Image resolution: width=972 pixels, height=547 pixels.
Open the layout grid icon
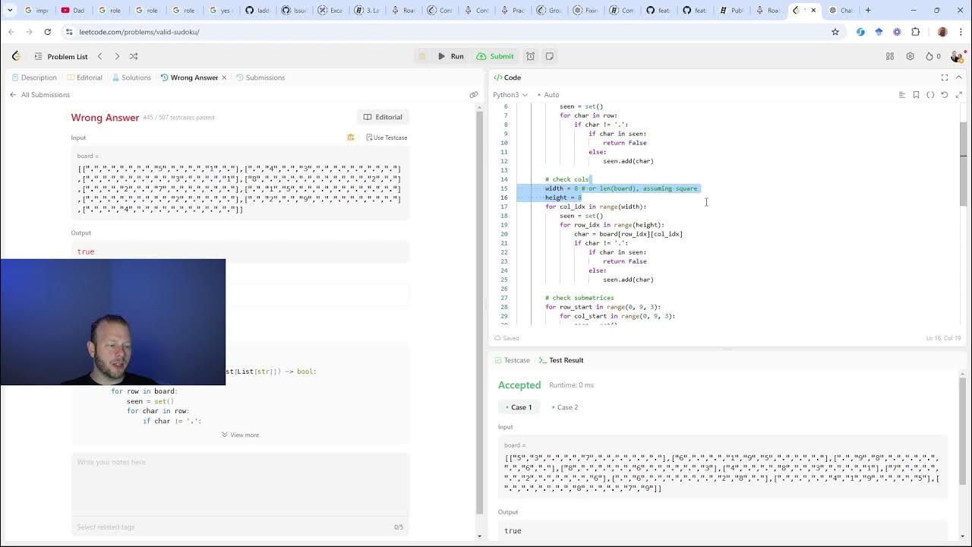[890, 56]
